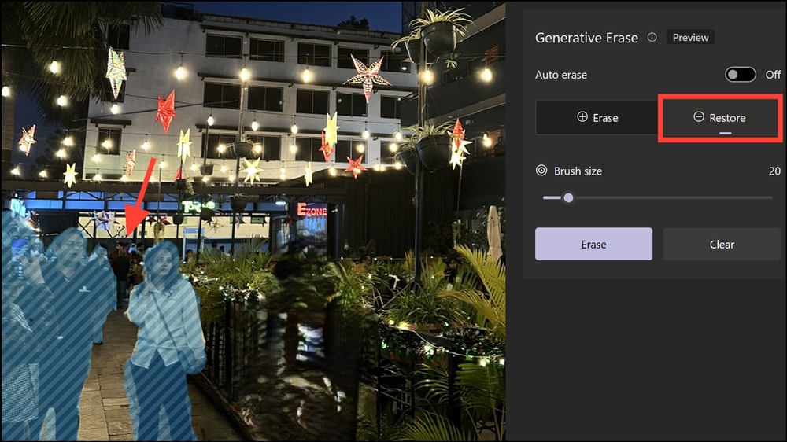Viewport: 787px width, 442px height.
Task: Click the purple Erase button
Action: 593,244
